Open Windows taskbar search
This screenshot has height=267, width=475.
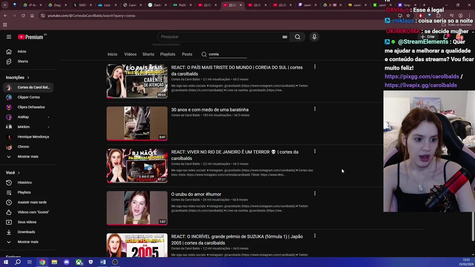18,262
